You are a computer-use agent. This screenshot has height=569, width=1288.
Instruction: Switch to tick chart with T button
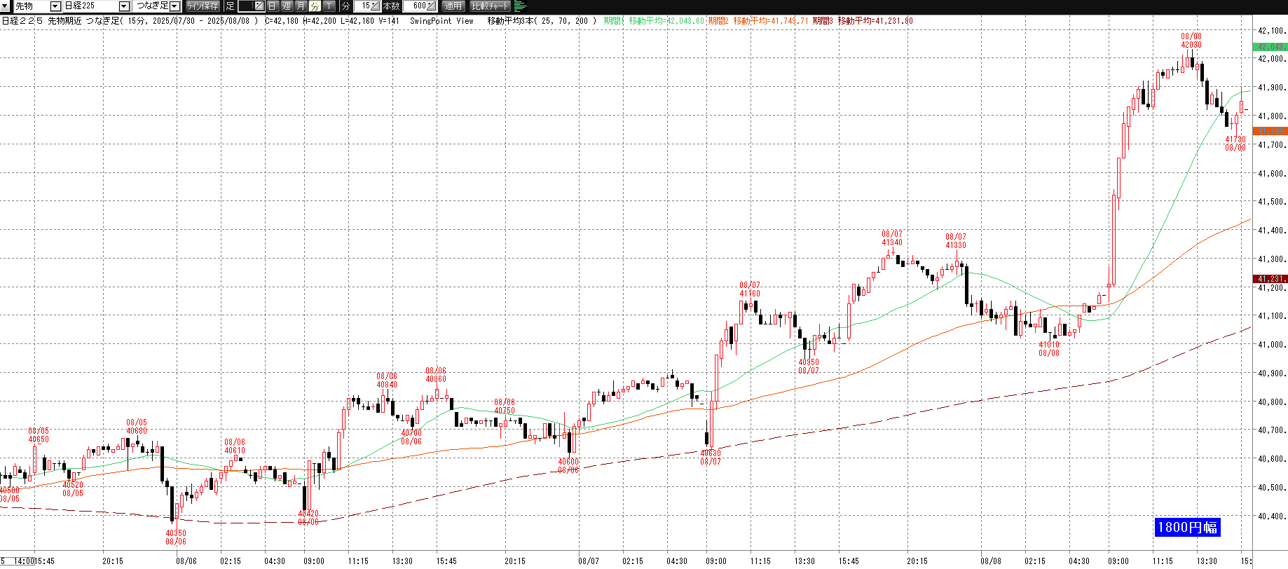329,6
